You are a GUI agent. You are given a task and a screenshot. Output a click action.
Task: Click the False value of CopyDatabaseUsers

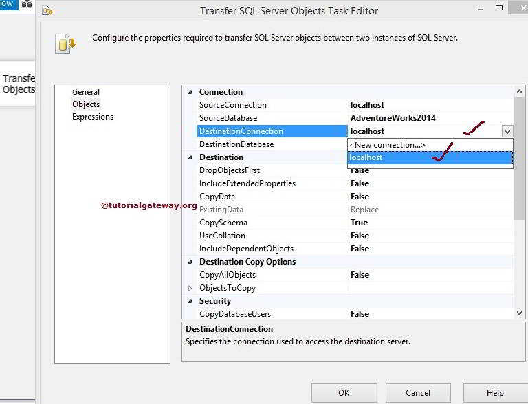click(360, 314)
